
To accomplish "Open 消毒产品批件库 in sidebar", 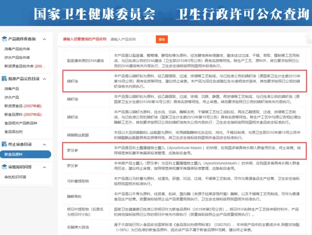I will tap(17, 49).
